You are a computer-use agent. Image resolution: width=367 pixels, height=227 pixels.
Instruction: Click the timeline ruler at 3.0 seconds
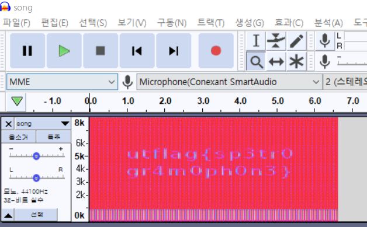coord(203,101)
